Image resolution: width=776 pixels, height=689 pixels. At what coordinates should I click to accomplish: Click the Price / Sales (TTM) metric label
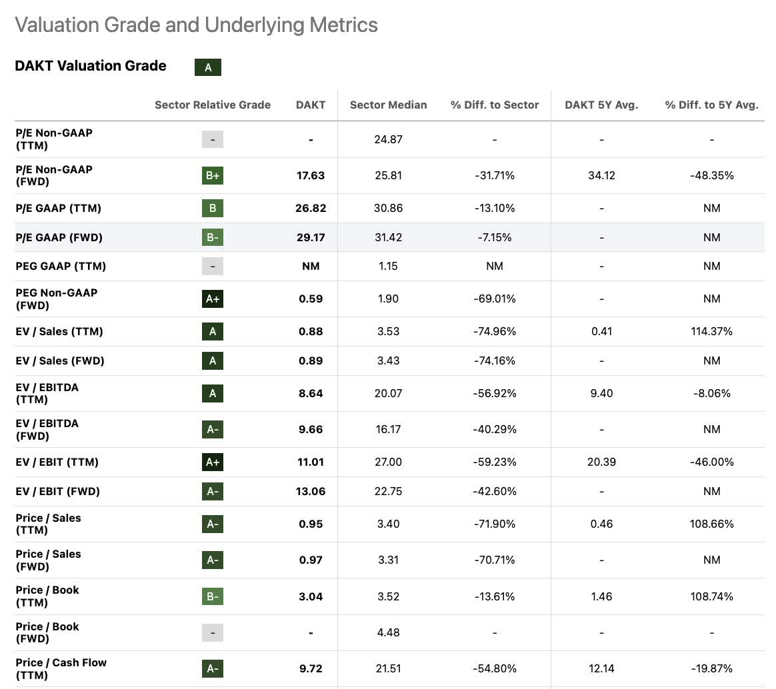coord(48,524)
